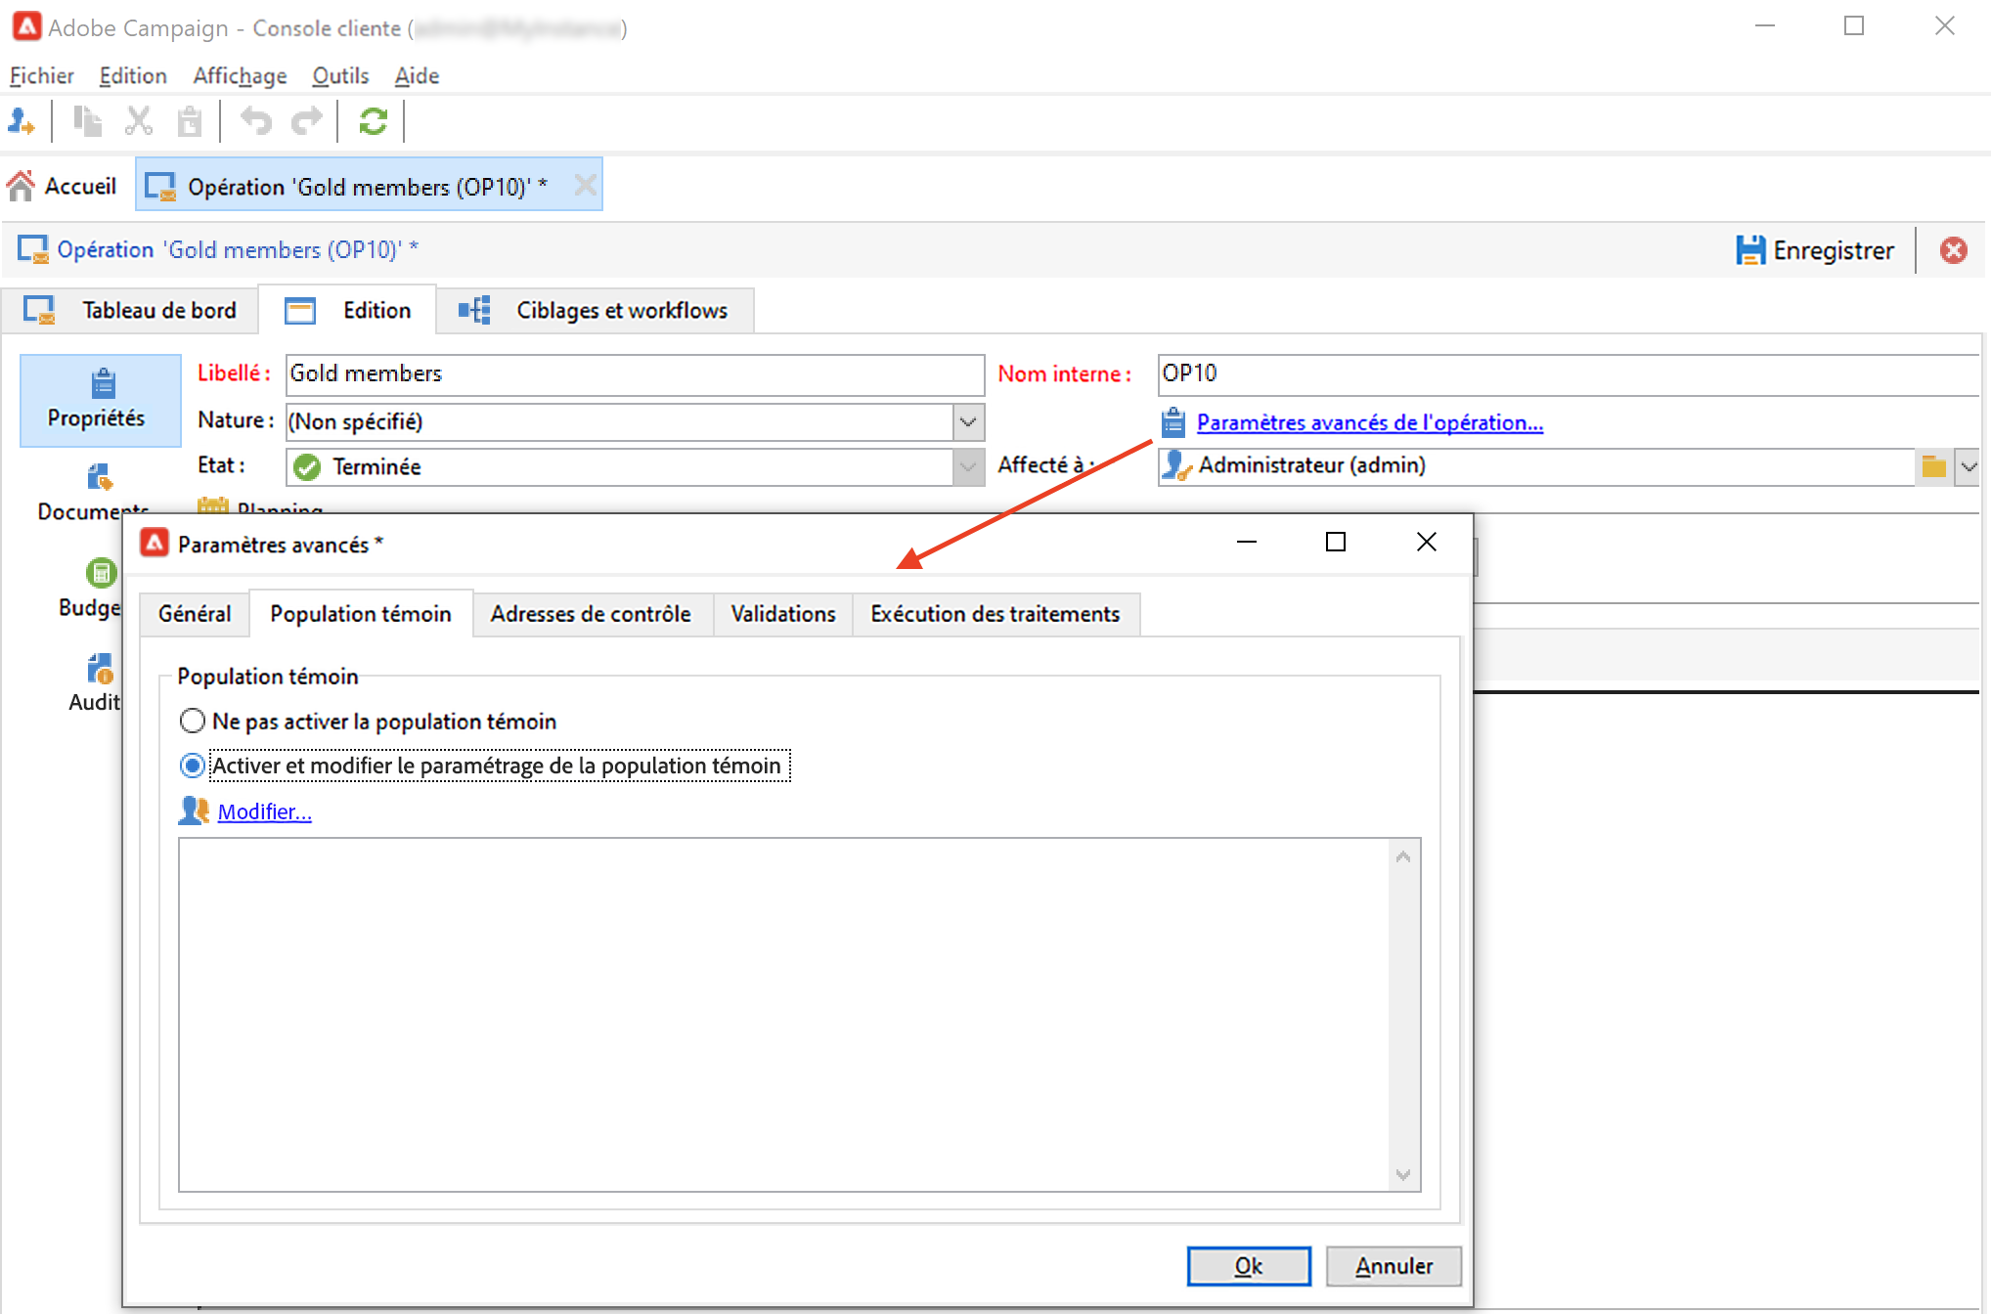This screenshot has height=1314, width=1991.
Task: Click the red cancel icon beside Enregistrer
Action: click(1953, 250)
